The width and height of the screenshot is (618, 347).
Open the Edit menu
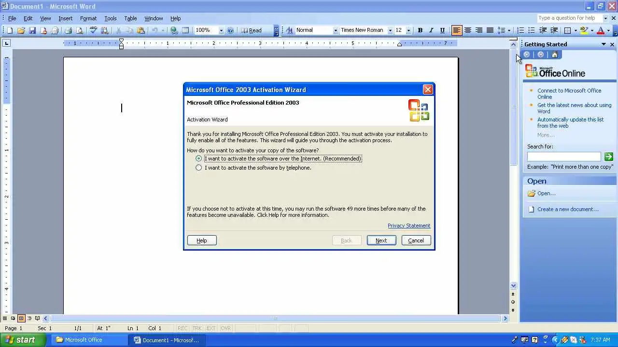click(28, 18)
